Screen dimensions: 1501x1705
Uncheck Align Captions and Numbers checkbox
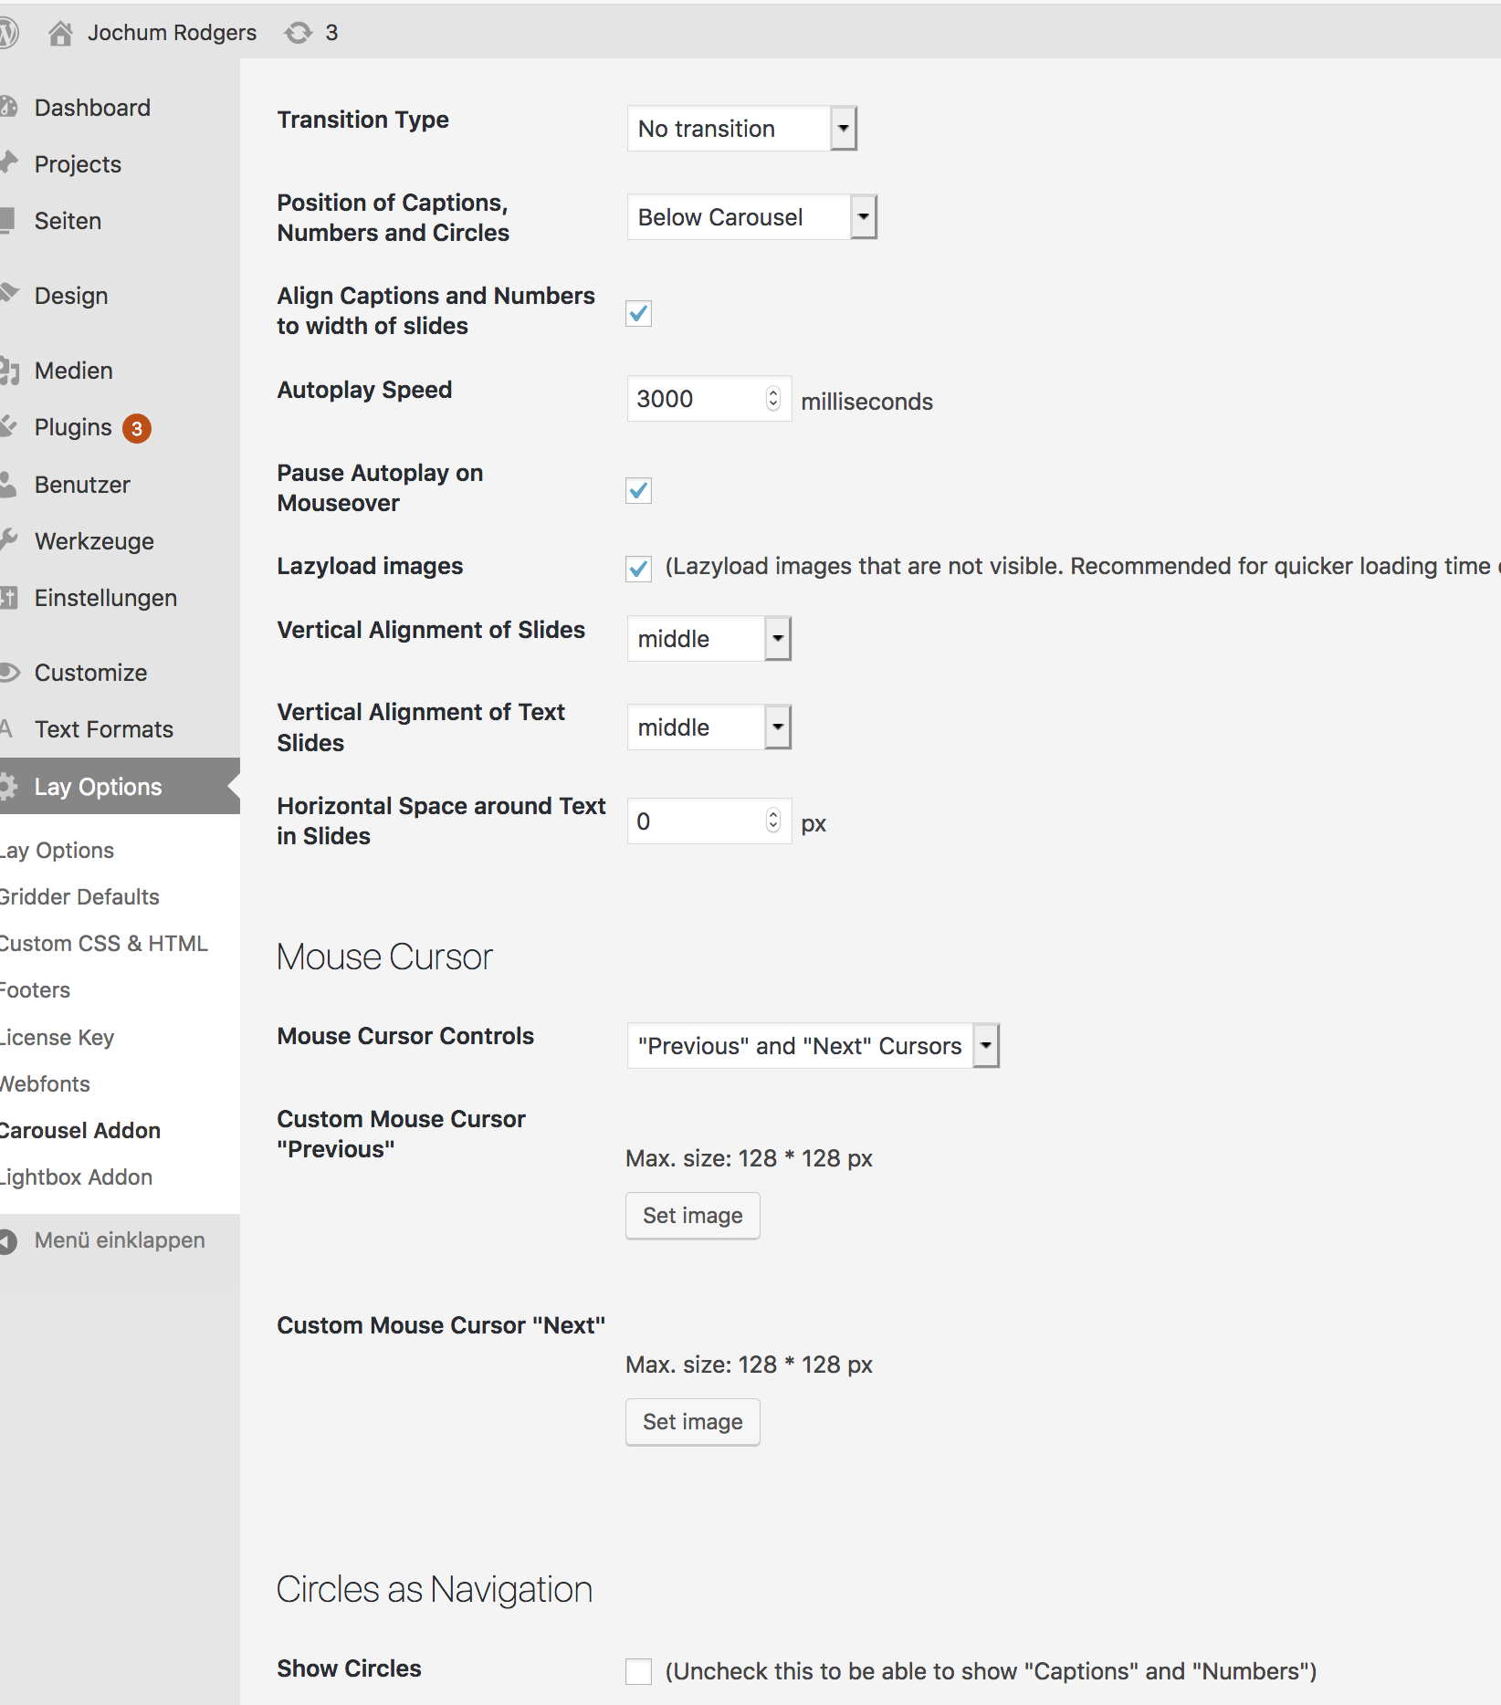point(638,314)
